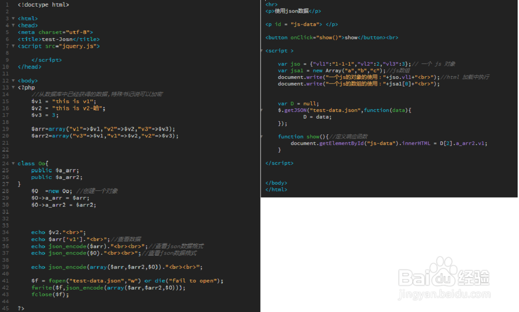The width and height of the screenshot is (519, 312).
Task: Click the var jso object declaration
Action: [x=292, y=63]
